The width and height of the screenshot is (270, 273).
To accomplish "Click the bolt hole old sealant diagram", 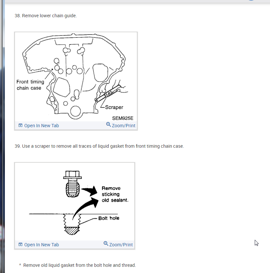I will 75,202.
